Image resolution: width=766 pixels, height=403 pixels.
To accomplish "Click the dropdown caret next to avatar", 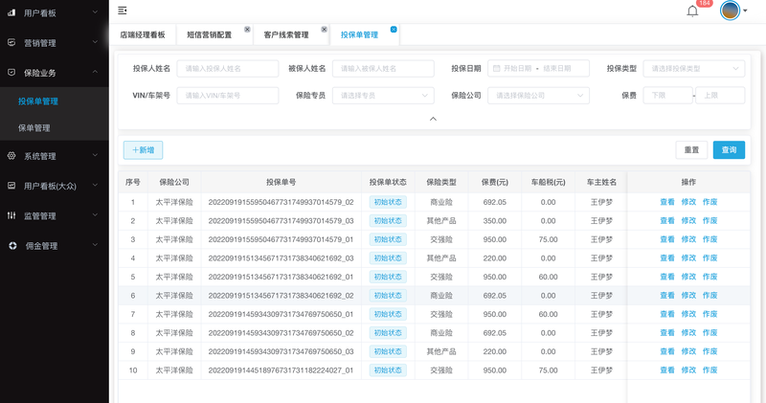I will point(746,11).
